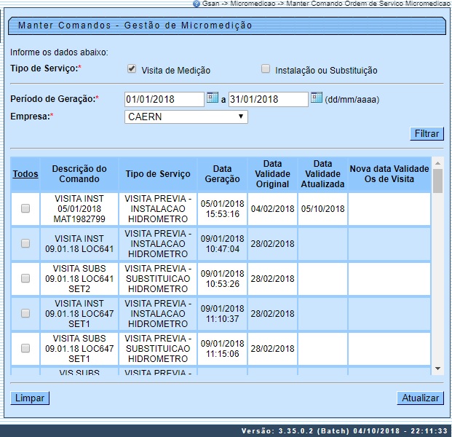Select the VISITA INST LOC647 SET1 row
Screen dimensions: 452x437
point(25,313)
